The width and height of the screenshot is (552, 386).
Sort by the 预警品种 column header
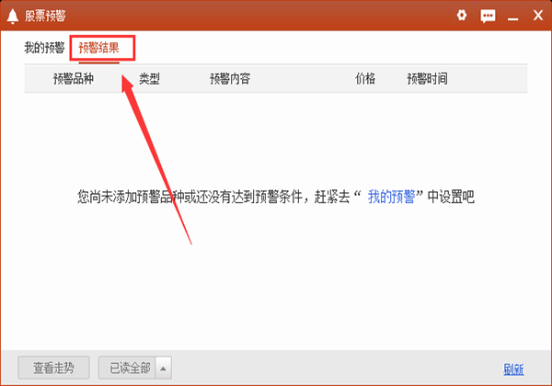coord(74,78)
